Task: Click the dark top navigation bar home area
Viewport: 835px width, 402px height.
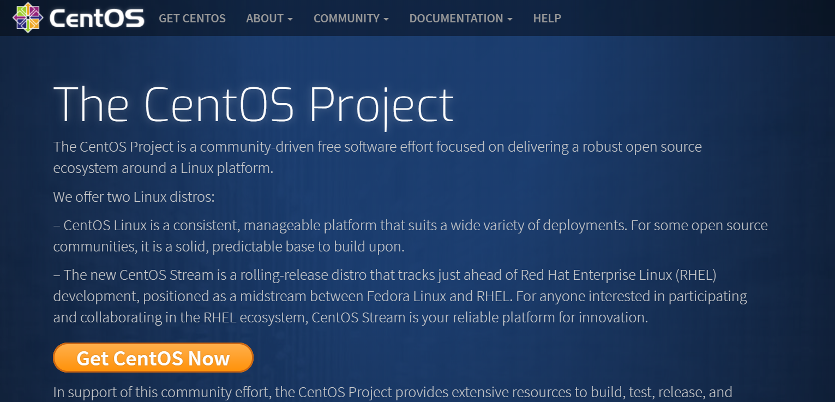Action: 79,17
